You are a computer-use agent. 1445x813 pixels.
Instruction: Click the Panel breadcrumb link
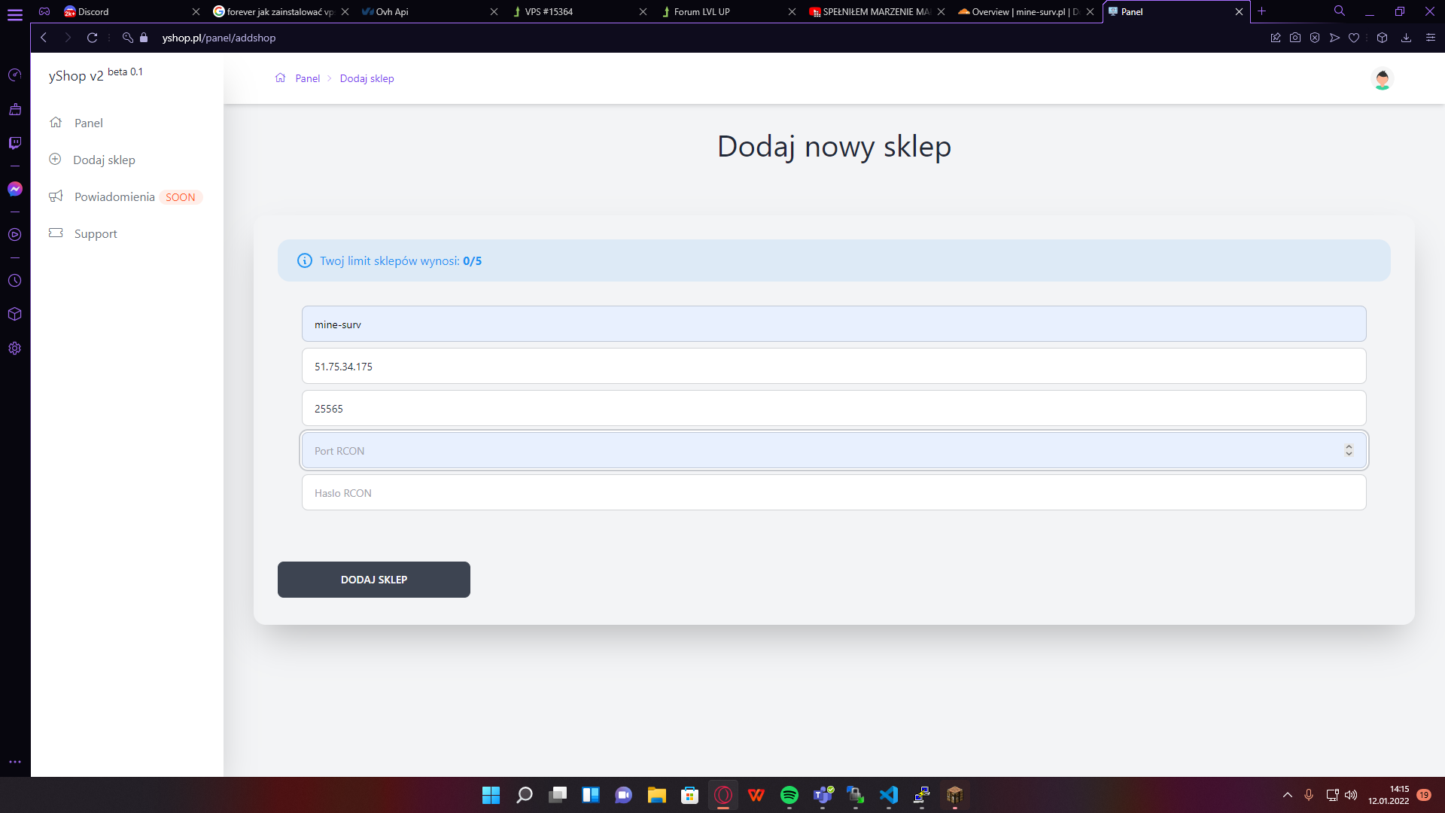[307, 78]
